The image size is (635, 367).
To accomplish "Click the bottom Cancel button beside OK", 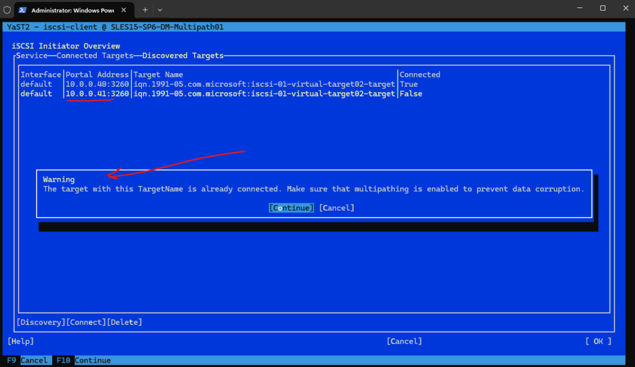I will [x=404, y=341].
